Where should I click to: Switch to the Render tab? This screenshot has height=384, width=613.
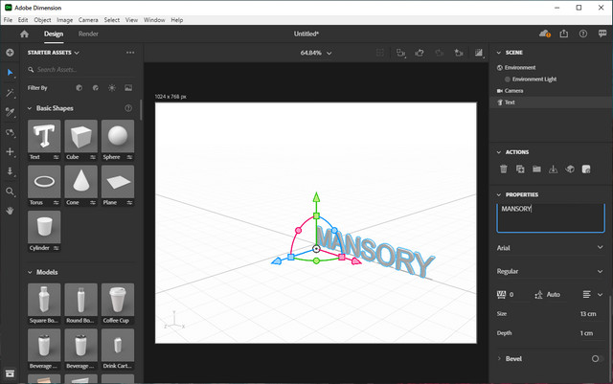(x=88, y=34)
